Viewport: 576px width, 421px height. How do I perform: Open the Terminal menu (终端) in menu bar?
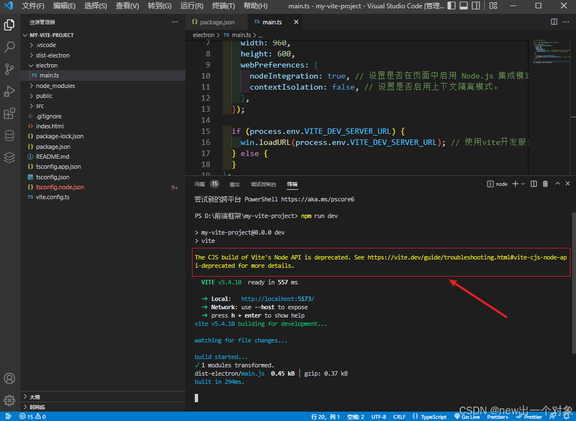(224, 6)
